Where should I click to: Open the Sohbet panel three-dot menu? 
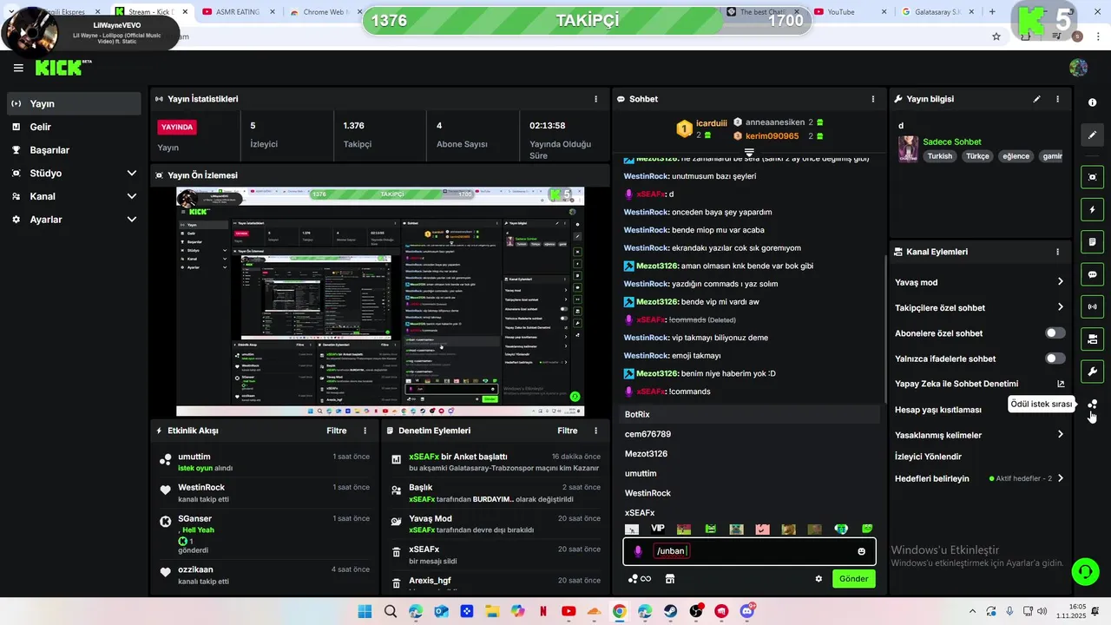873,99
